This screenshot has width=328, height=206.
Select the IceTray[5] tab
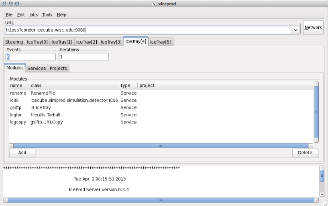pos(161,42)
